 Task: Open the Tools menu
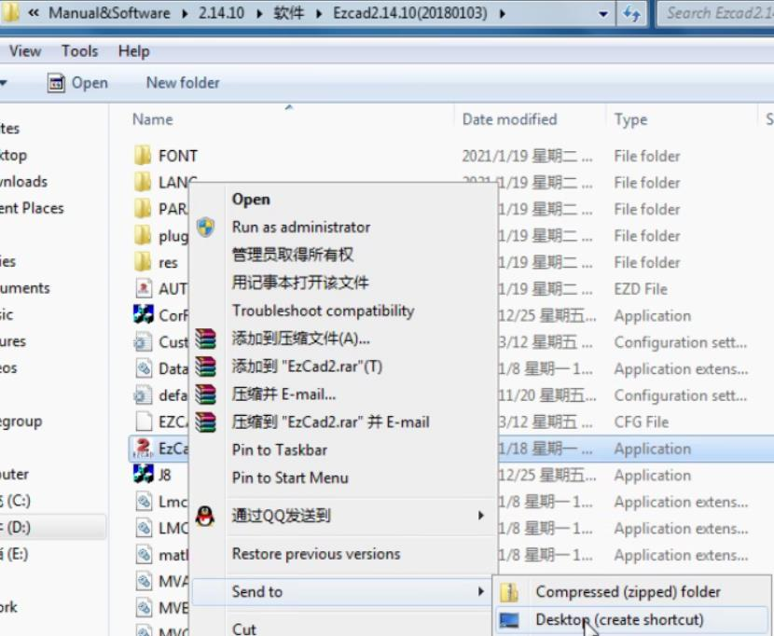coord(79,51)
